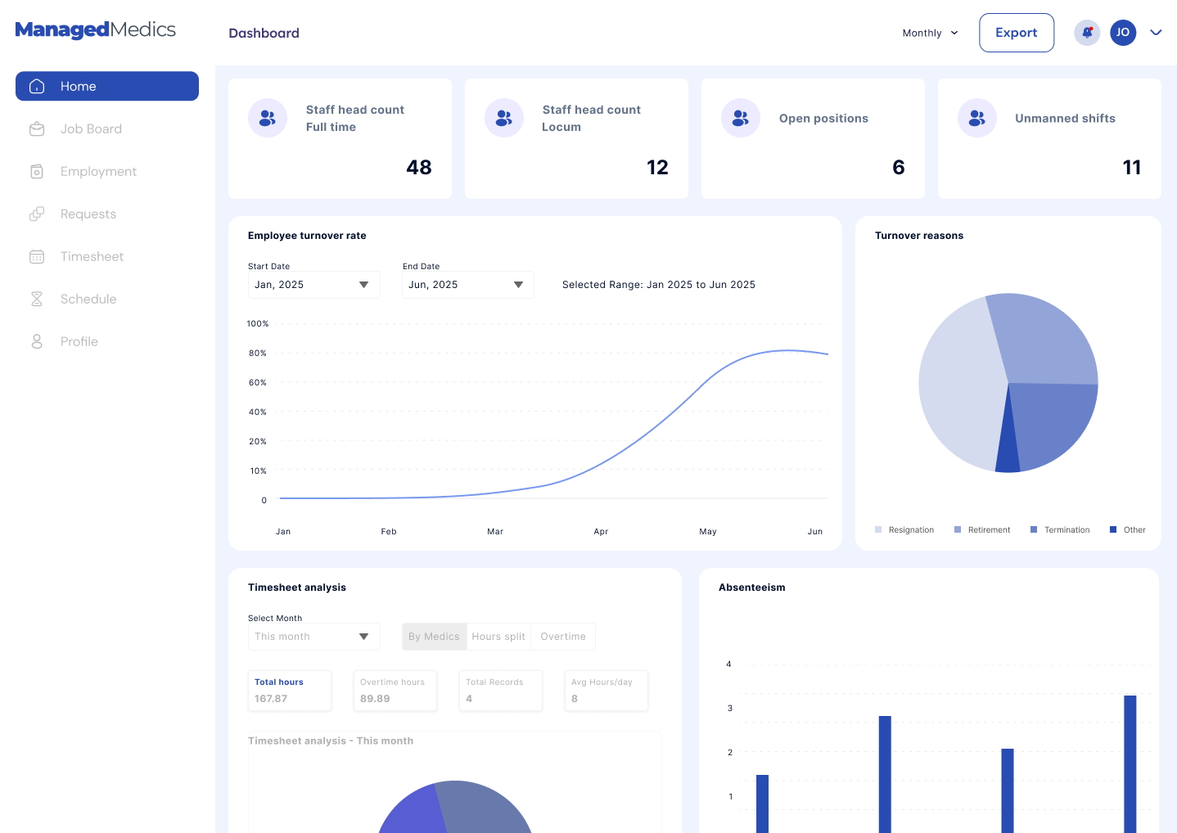Open the Profile section

37,341
